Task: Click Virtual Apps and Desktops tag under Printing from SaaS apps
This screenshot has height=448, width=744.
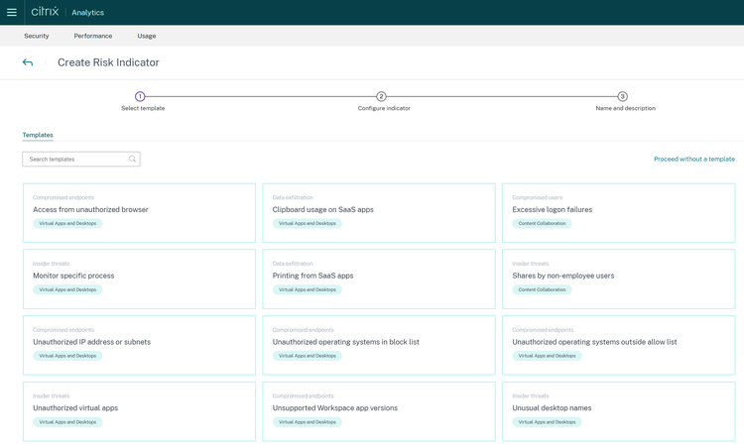Action: [307, 289]
